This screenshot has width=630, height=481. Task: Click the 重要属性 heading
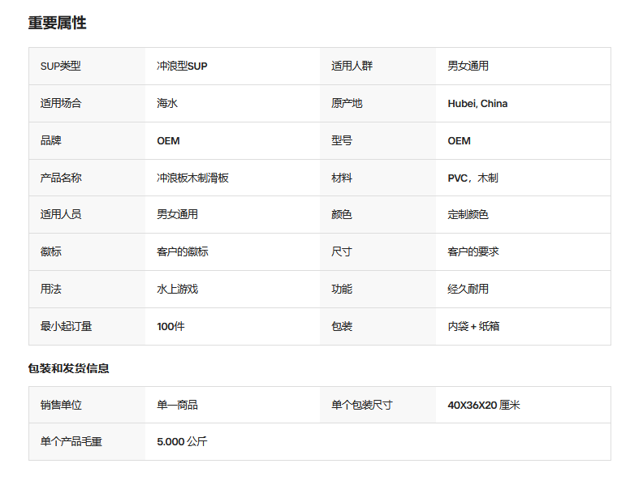57,23
